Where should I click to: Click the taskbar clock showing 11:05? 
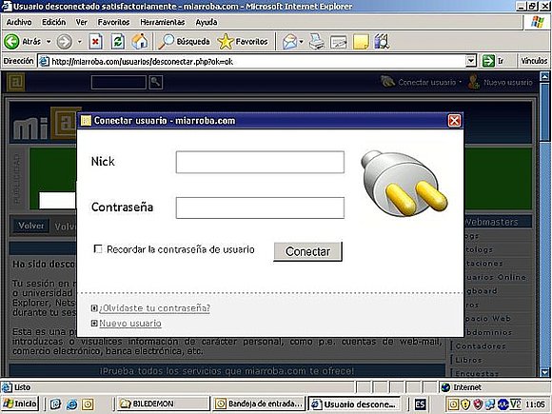coord(535,404)
